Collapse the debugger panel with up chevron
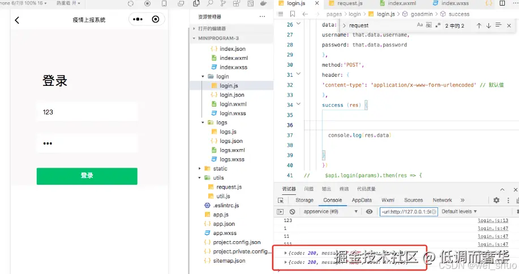The image size is (519, 274). tap(502, 189)
